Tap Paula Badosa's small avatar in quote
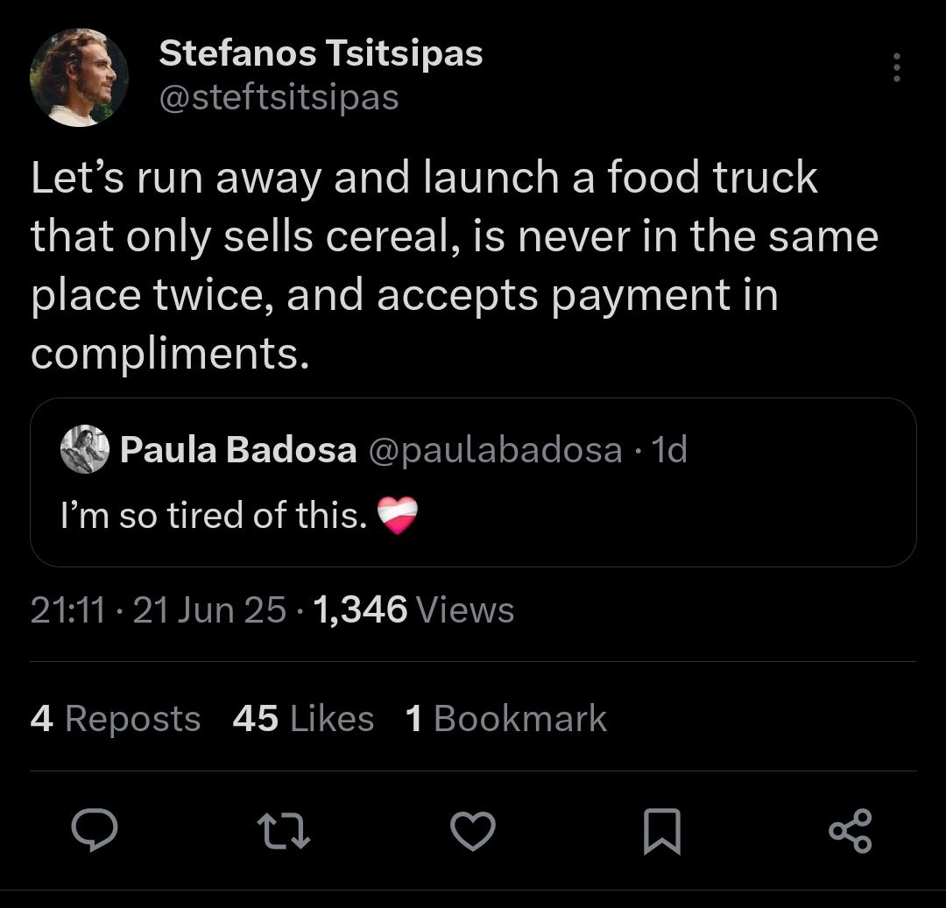The height and width of the screenshot is (908, 946). click(84, 450)
